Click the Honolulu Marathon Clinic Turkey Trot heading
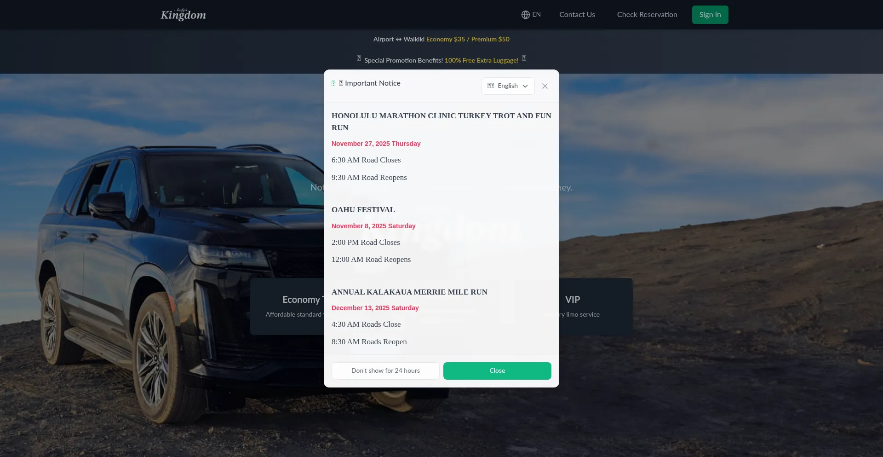 [x=441, y=121]
